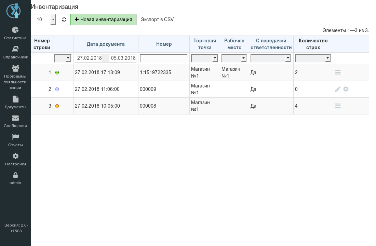Open the Рабочее место filter dropdown
The height and width of the screenshot is (246, 376).
(x=234, y=58)
